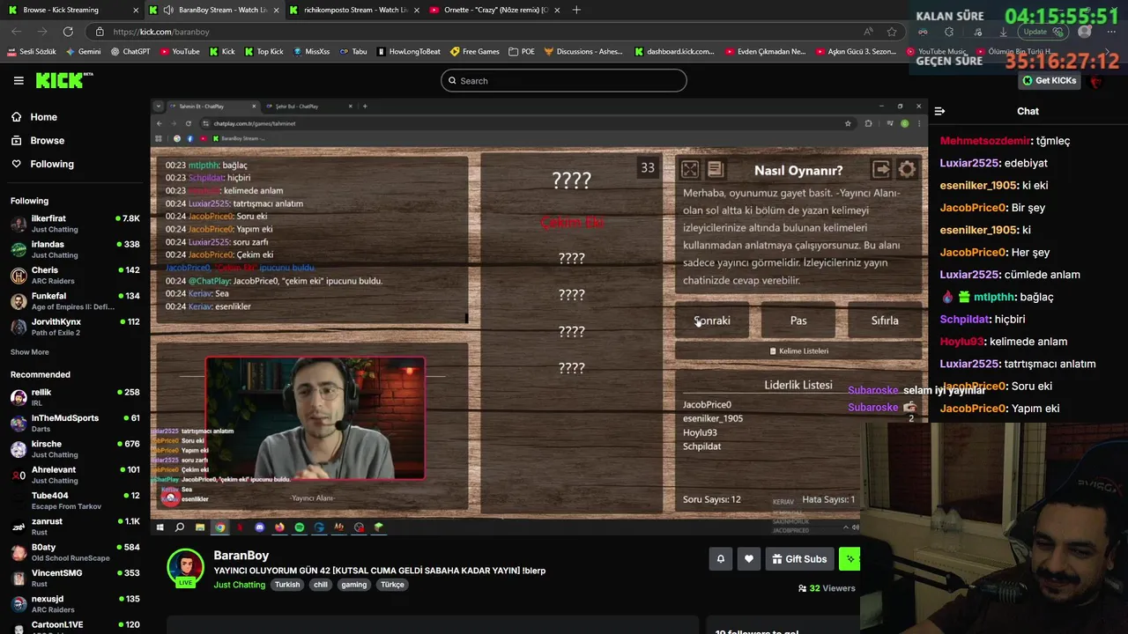Open the POE bookmarks folder
Image resolution: width=1128 pixels, height=634 pixels.
click(522, 52)
